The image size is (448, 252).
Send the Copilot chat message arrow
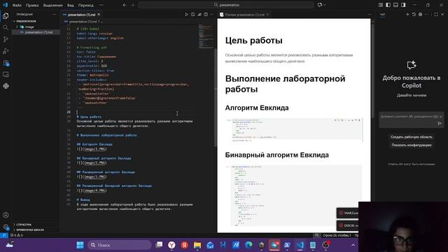point(440,123)
